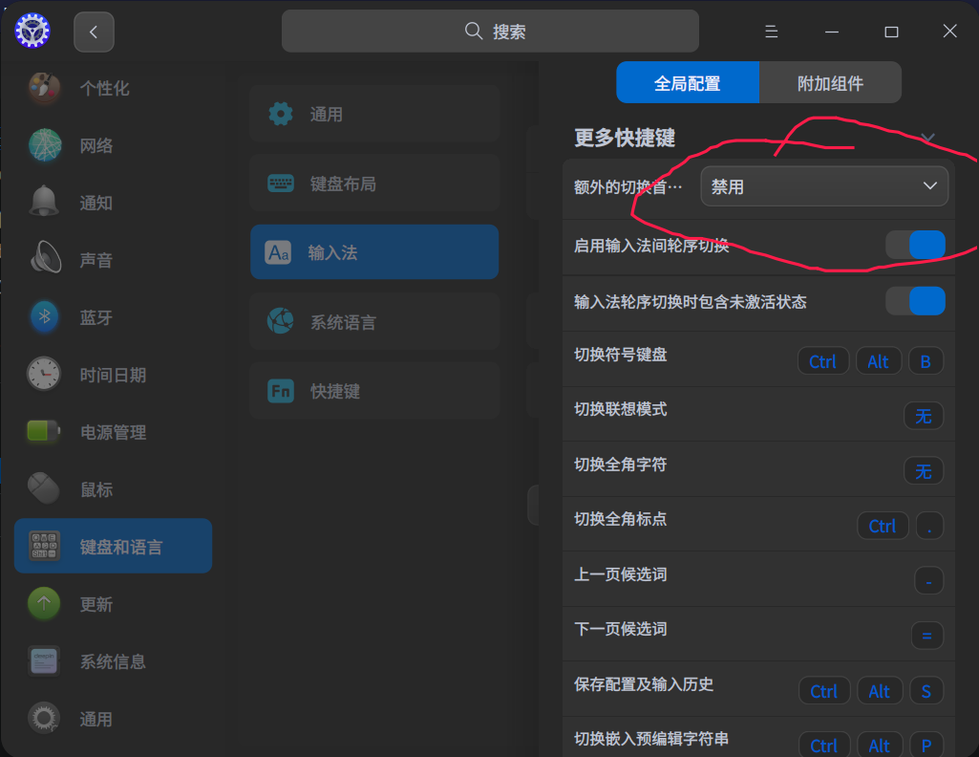Select the 声音 speaker icon
Screen dimensions: 979x757
(x=42, y=259)
